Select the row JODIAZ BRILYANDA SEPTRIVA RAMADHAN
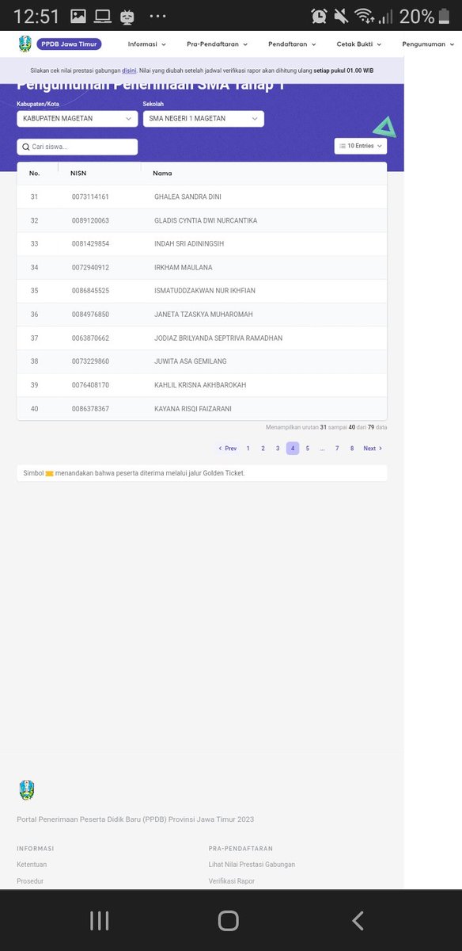Screen dimensions: 462x951 click(202, 338)
